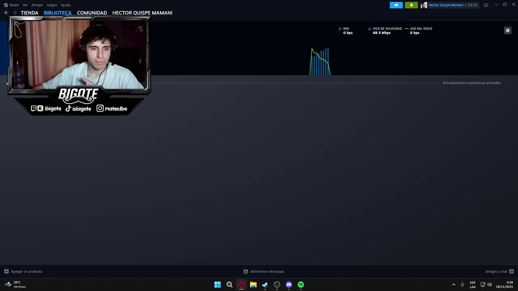Viewport: 518px width, 291px height.
Task: Open Administrar descargas
Action: (x=267, y=272)
